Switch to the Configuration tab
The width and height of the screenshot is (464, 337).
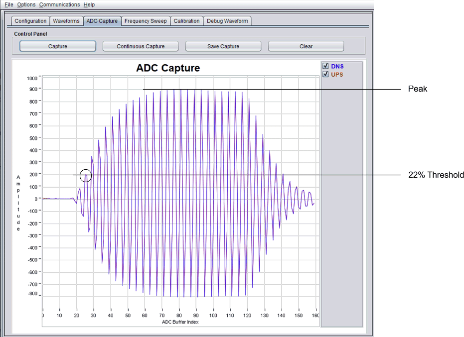(29, 21)
